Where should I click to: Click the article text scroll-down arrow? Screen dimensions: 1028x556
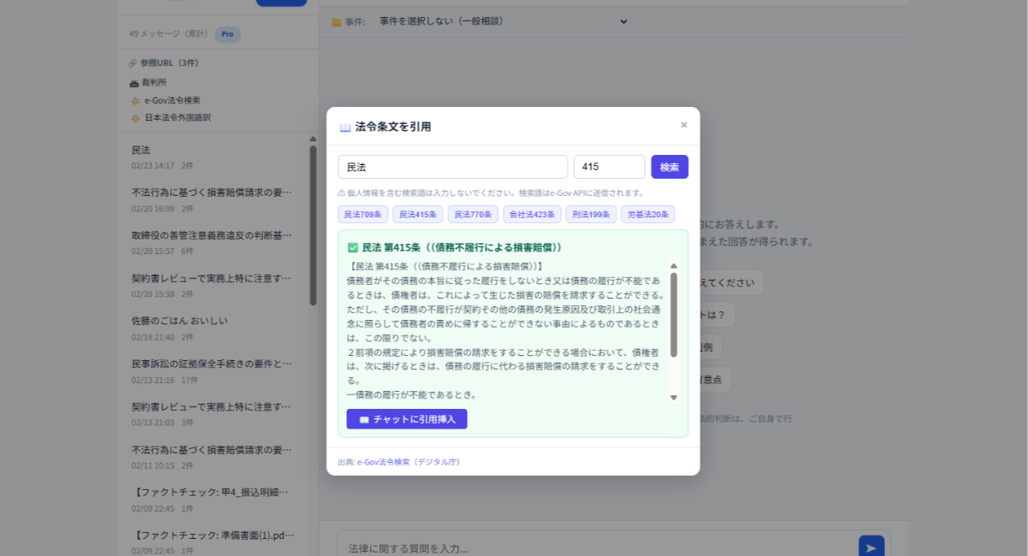(x=673, y=398)
